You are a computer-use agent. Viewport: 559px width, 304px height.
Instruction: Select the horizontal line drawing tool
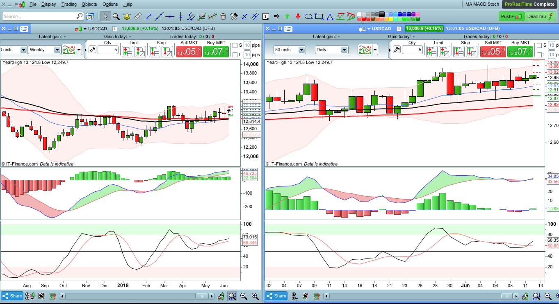click(x=170, y=16)
